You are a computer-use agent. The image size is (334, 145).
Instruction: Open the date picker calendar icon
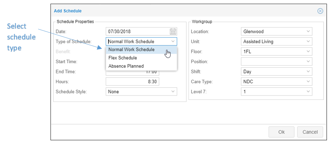[173, 32]
